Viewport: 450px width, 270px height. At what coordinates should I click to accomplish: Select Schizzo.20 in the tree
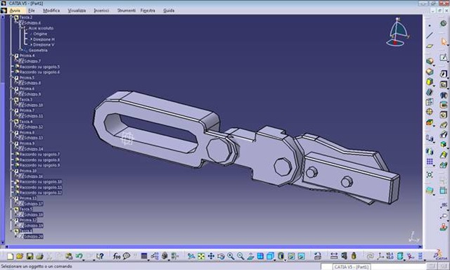coord(33,237)
